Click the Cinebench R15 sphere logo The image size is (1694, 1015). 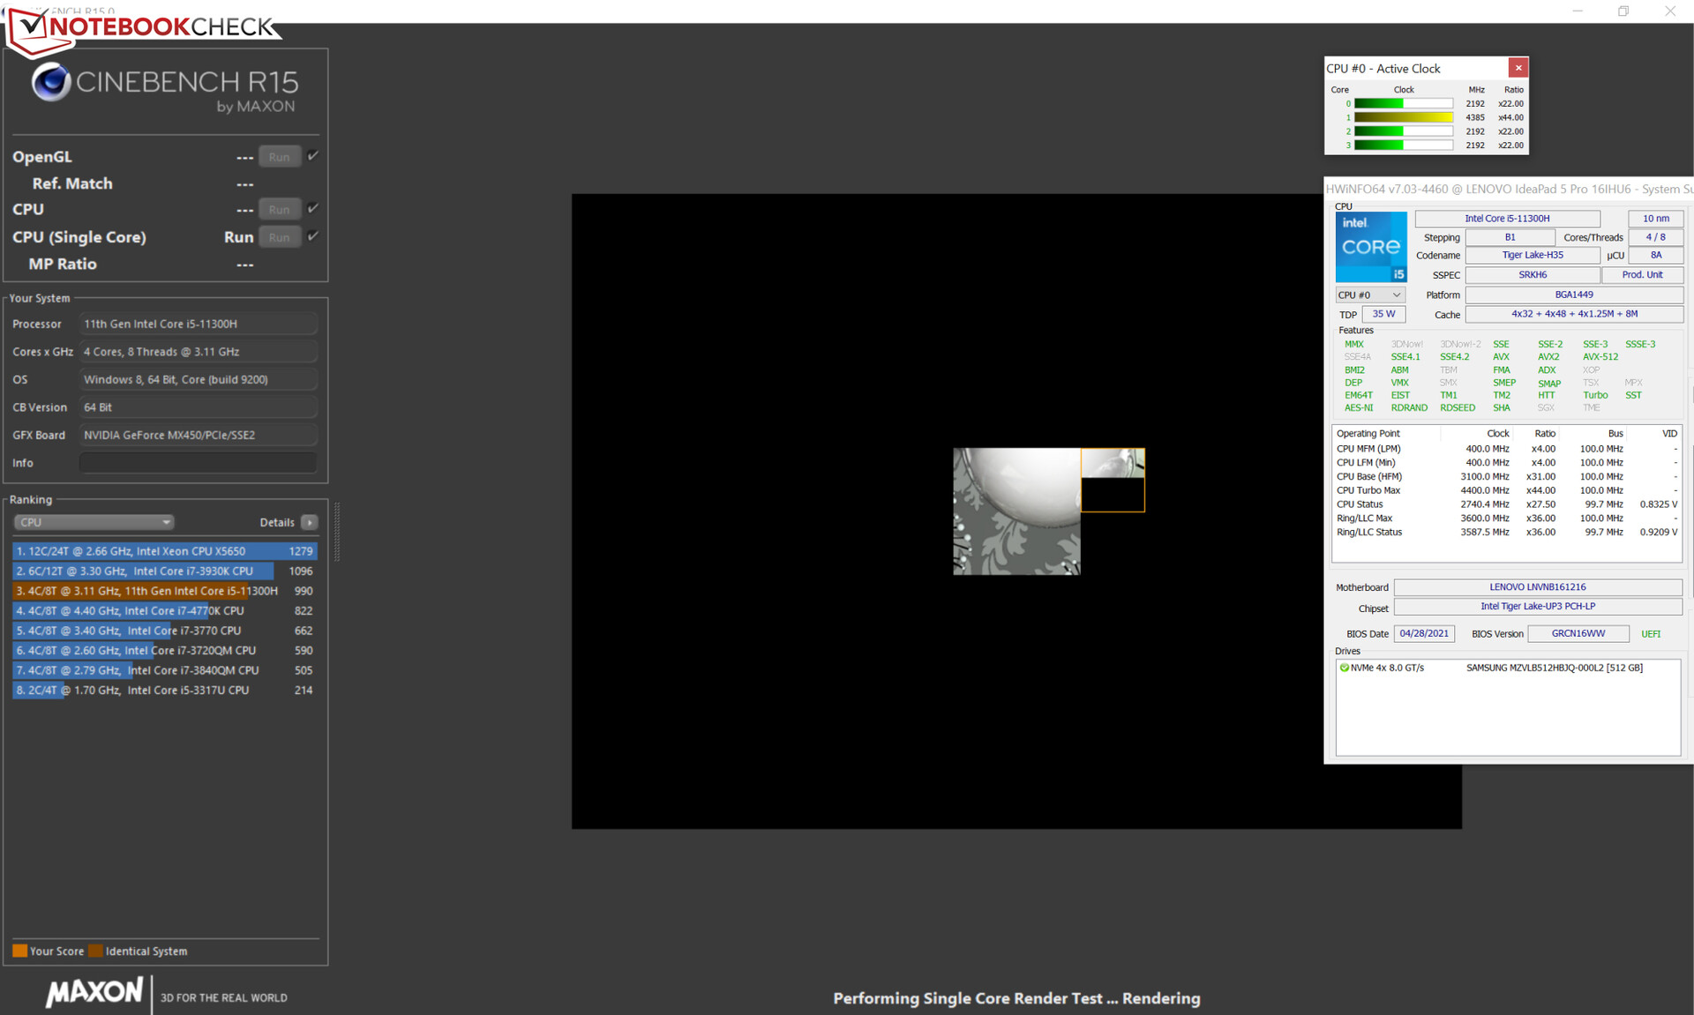tap(51, 83)
